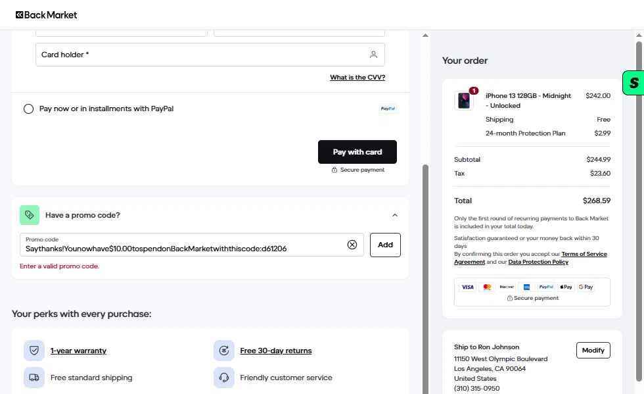The width and height of the screenshot is (644, 394).
Task: Collapse the Have a promo code section
Action: point(395,215)
